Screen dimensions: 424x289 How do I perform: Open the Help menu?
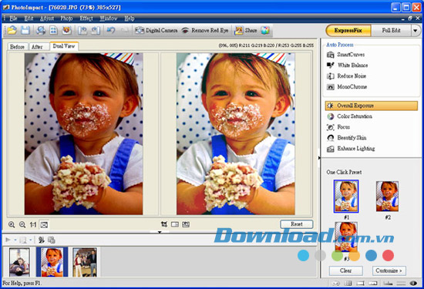(x=130, y=18)
